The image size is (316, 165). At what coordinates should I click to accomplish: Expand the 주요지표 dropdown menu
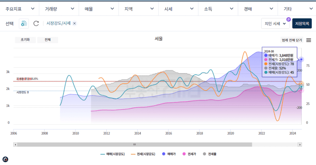20,9
